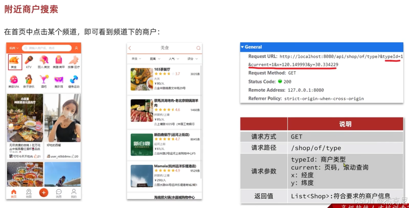Expand the 人气 popularity filter
409x208 pixels.
click(x=174, y=59)
